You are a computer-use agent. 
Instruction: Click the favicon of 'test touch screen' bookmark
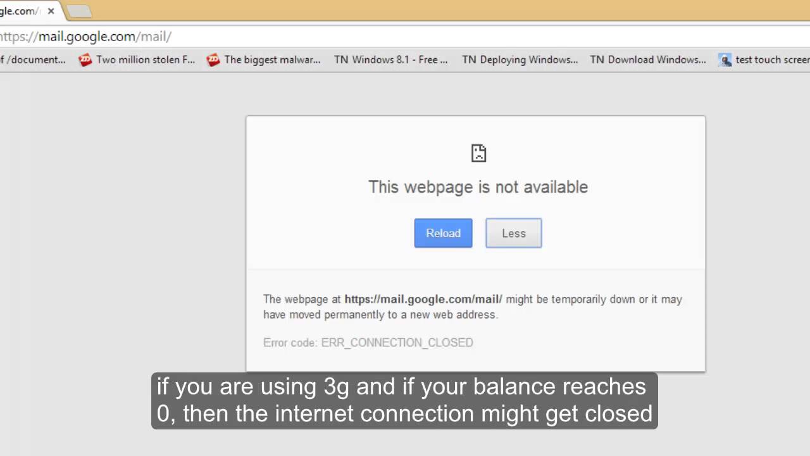(x=725, y=60)
